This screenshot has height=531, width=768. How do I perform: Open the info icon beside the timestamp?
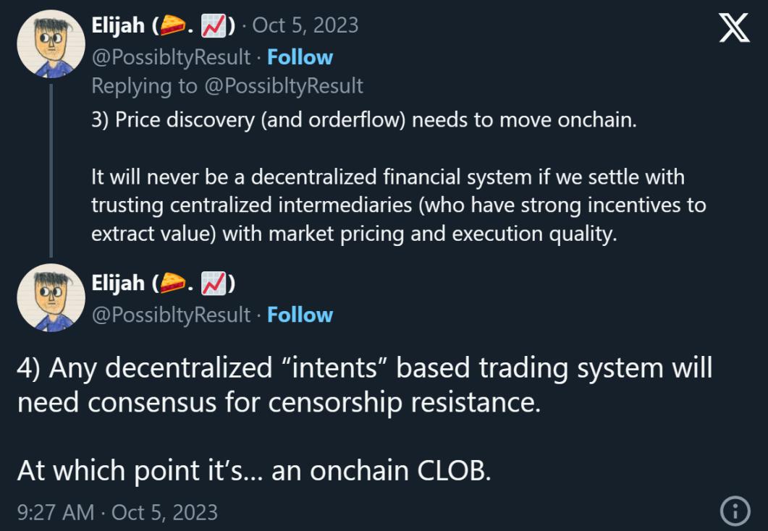(x=735, y=511)
